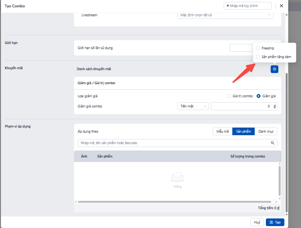This screenshot has width=301, height=228.
Task: Expand the Livestream selection dropdown
Action: tap(225, 15)
